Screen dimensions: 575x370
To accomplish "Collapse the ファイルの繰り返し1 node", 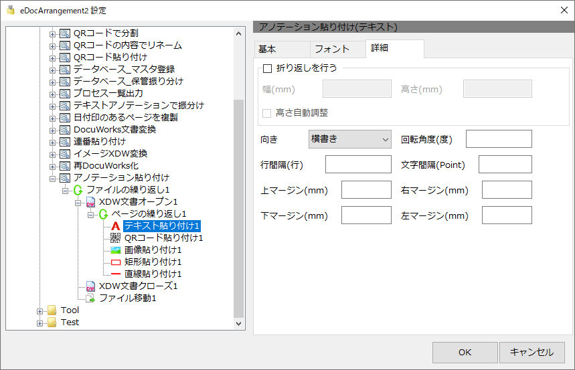I will pyautogui.click(x=66, y=191).
